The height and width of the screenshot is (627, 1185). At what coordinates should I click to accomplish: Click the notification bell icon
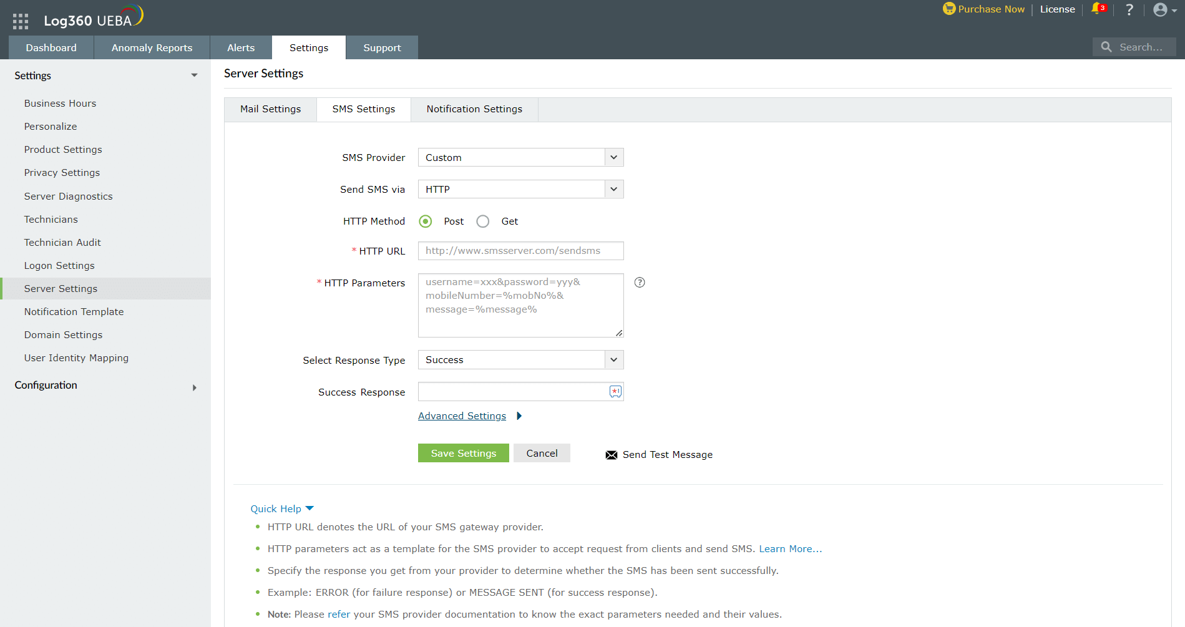click(x=1096, y=9)
